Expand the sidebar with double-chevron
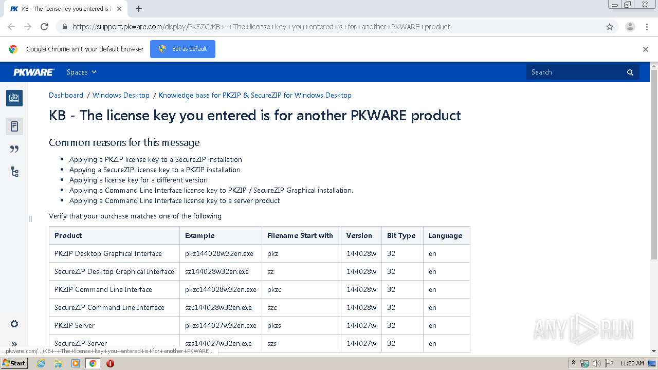 tap(14, 344)
